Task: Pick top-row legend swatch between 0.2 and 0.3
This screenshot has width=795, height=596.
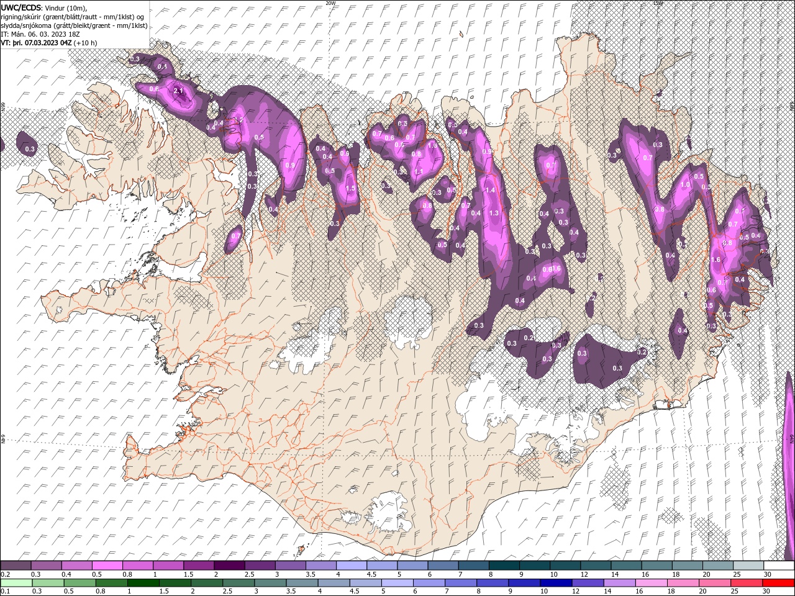Action: (16, 566)
